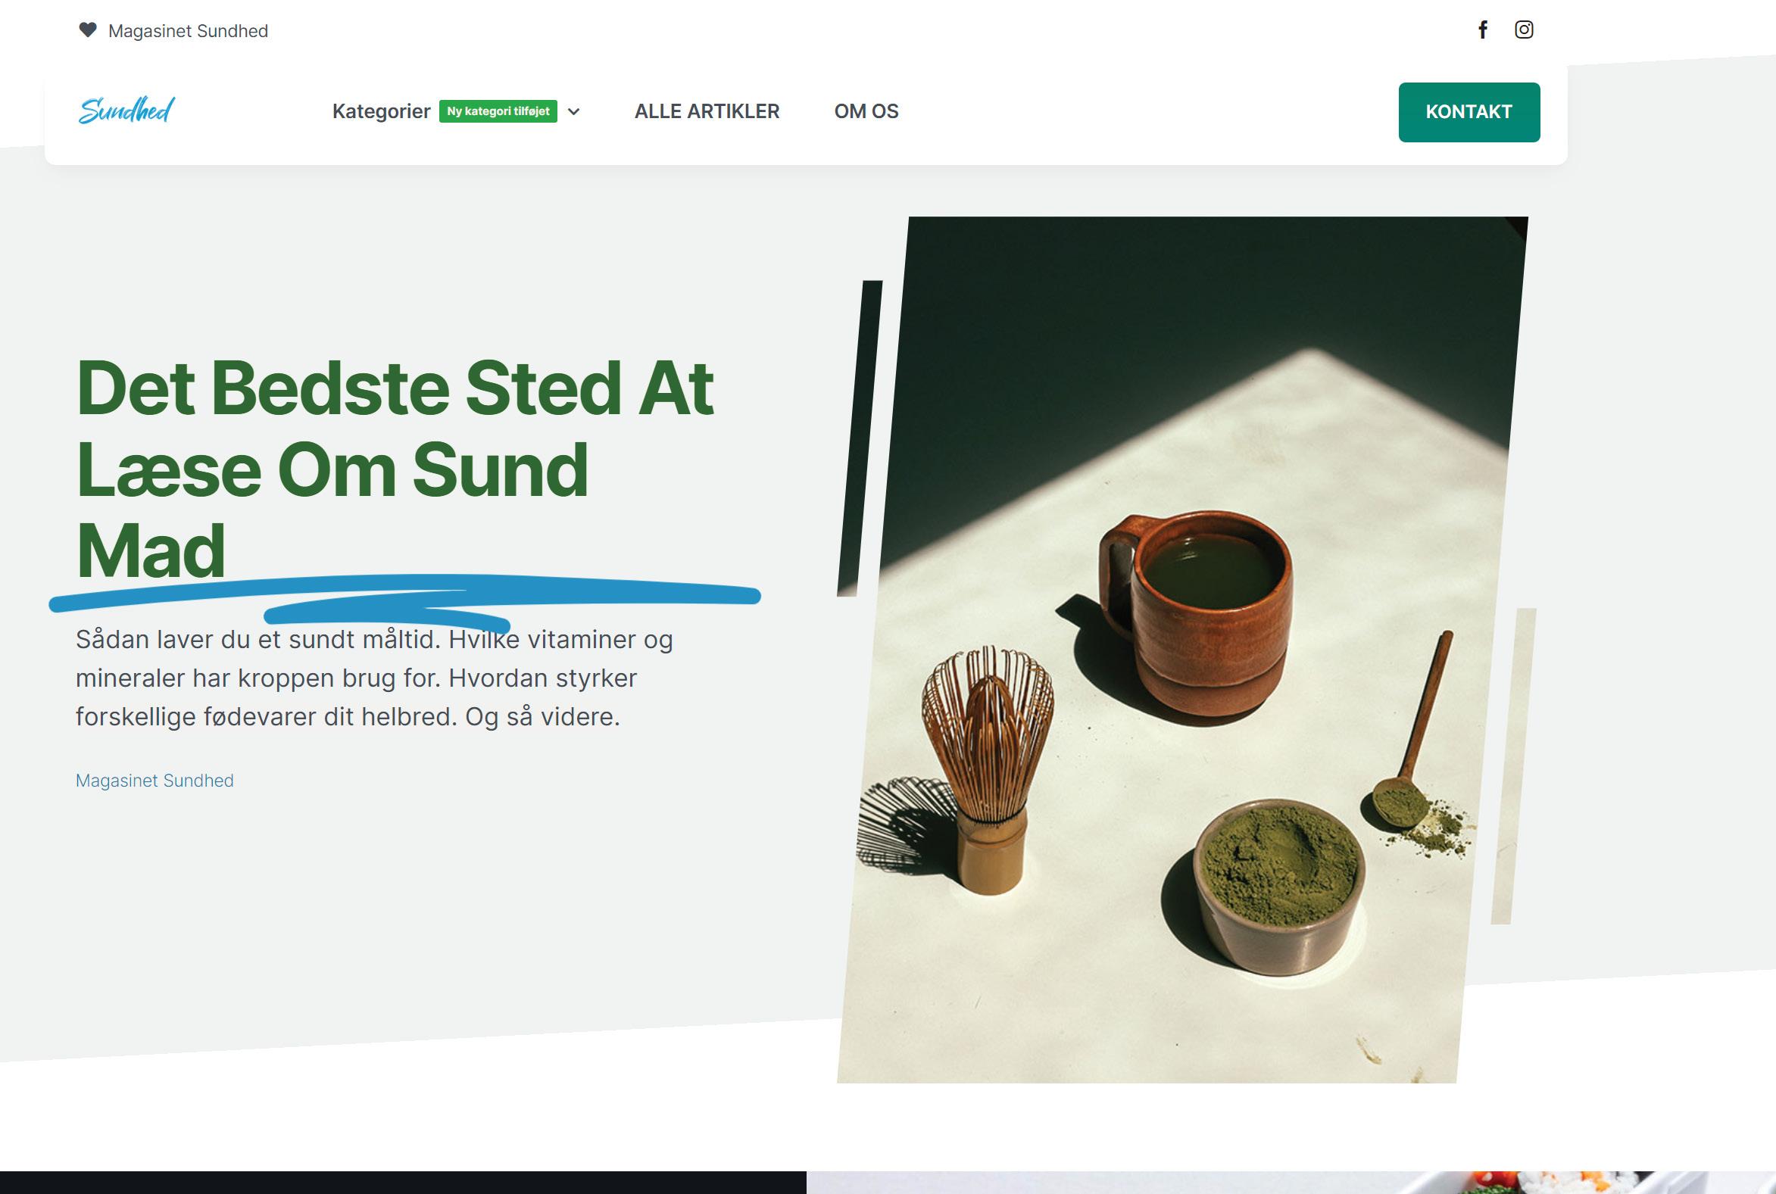Click the dark banner section at bottom left
The width and height of the screenshot is (1776, 1194).
(x=403, y=1183)
